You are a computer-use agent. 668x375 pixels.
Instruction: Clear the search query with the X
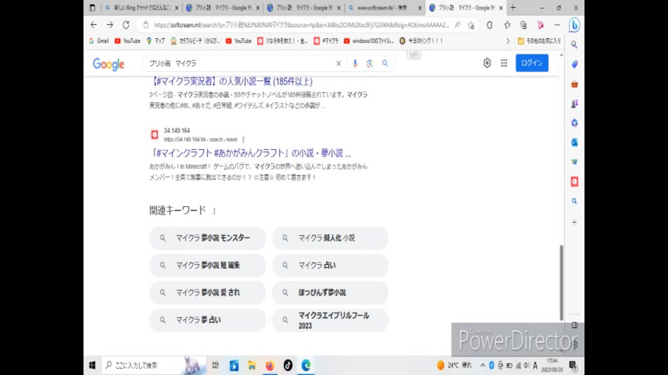pos(339,63)
